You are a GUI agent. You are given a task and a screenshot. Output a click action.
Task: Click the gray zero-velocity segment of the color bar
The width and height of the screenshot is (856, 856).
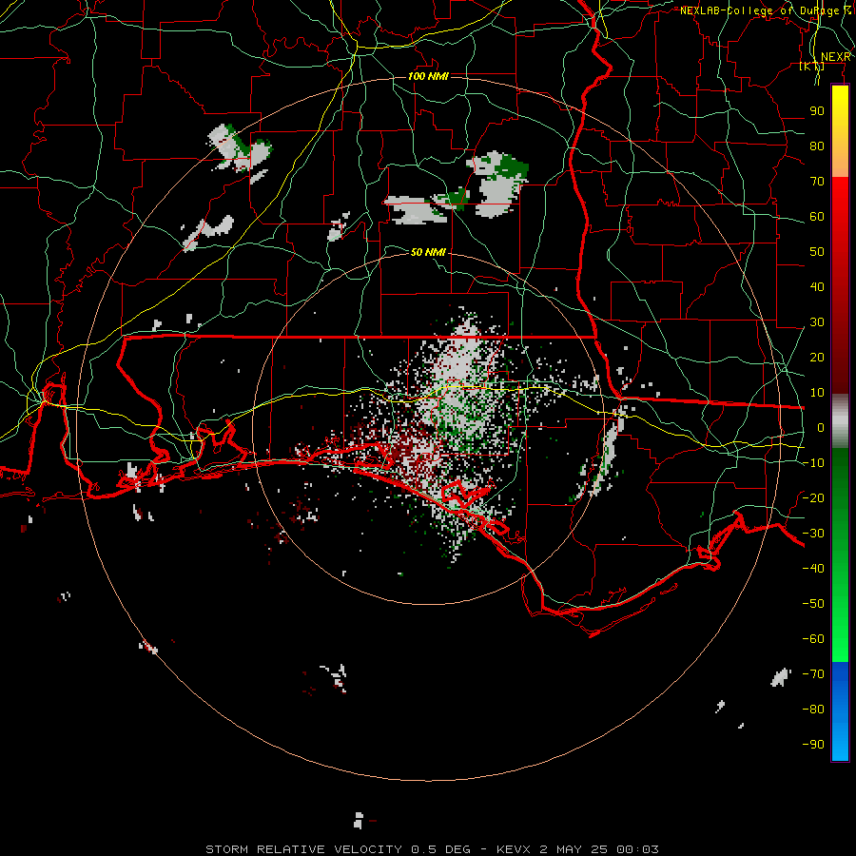tap(840, 421)
